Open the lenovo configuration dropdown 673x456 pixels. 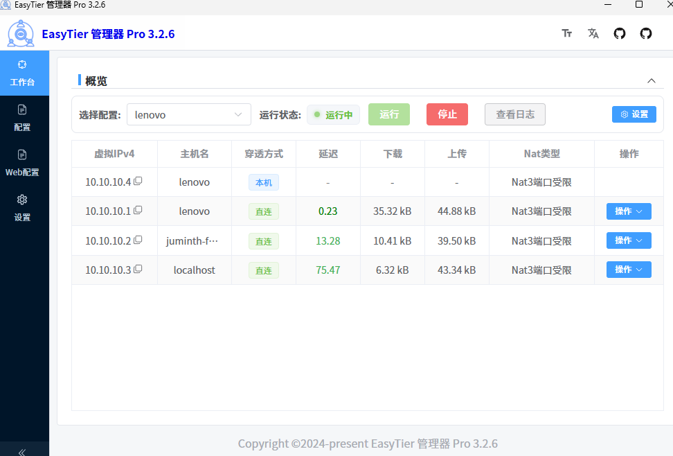point(188,114)
